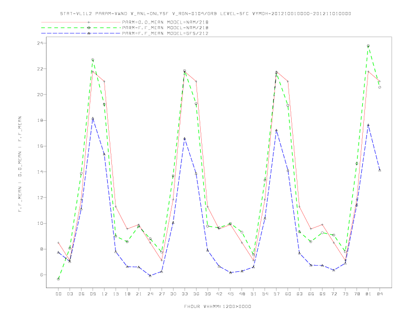414x320 pixels.
Task: Click the red solid line legend sample
Action: [81, 22]
